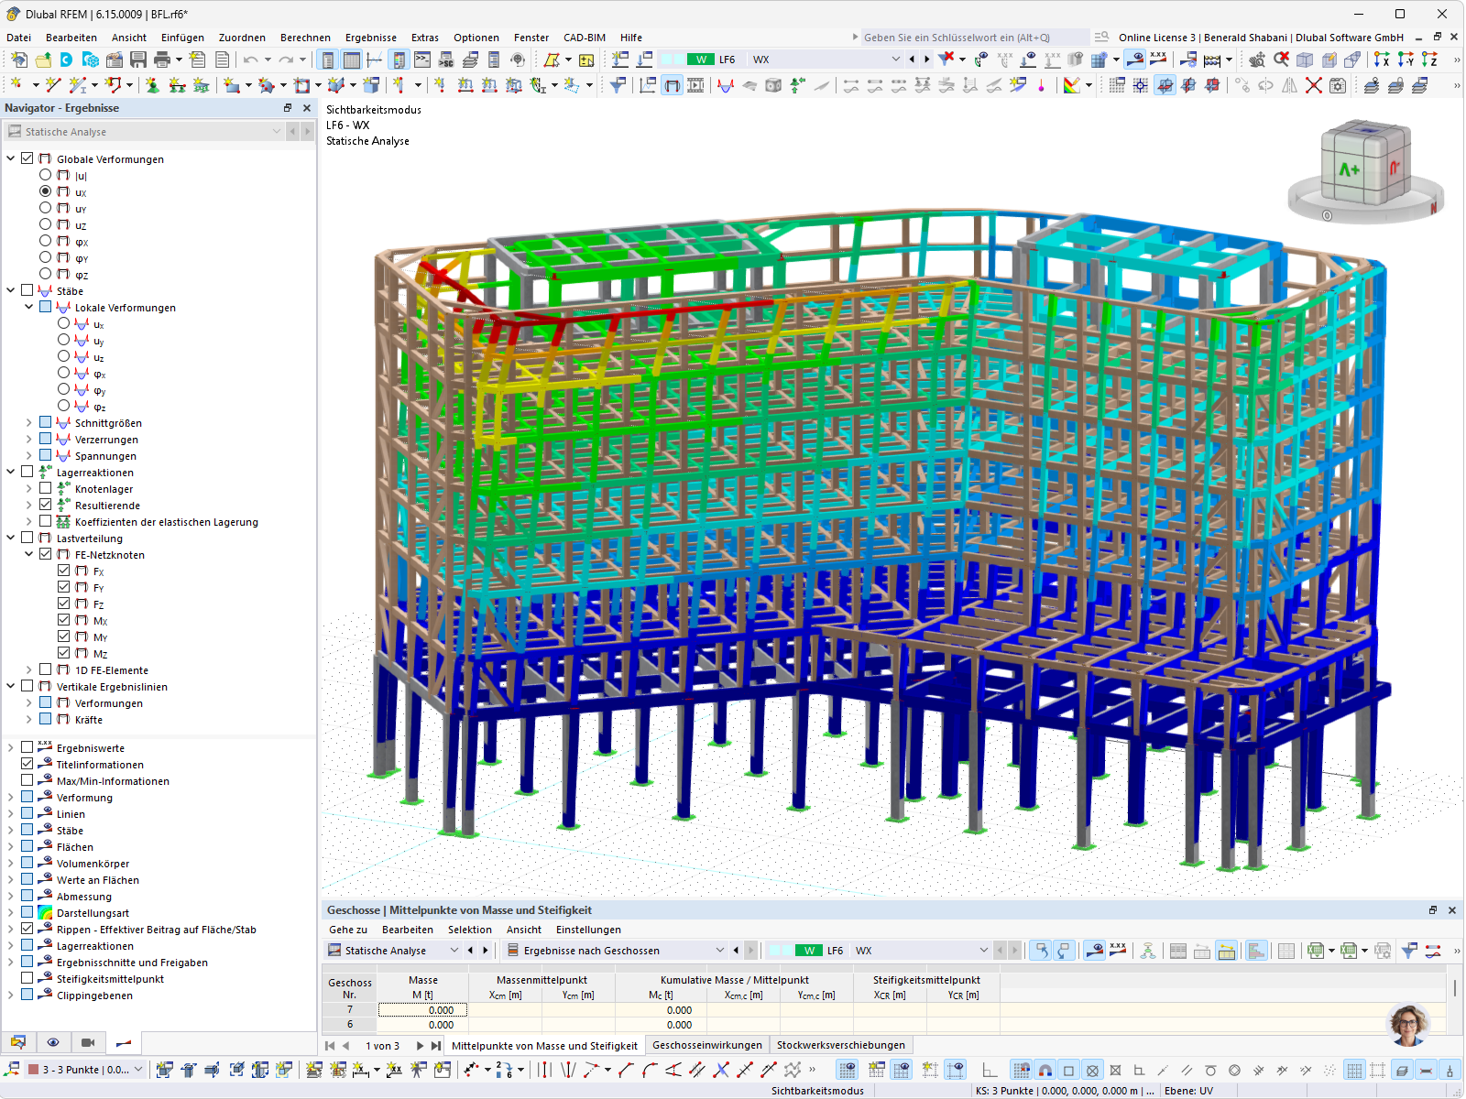Open Navigator Data tab icon at bottom
The width and height of the screenshot is (1466, 1099).
click(18, 1042)
